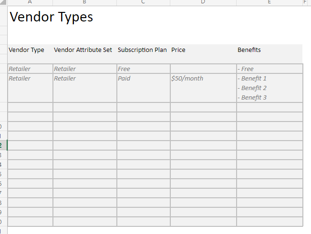The height and width of the screenshot is (234, 311).
Task: Select first Retailer cell under Vendor Type
Action: point(30,69)
